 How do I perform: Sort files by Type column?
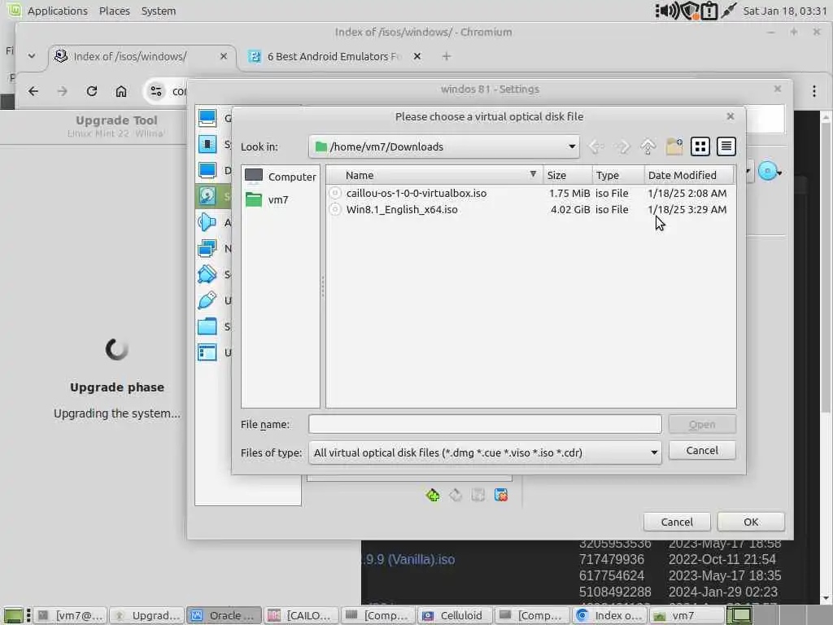[618, 175]
